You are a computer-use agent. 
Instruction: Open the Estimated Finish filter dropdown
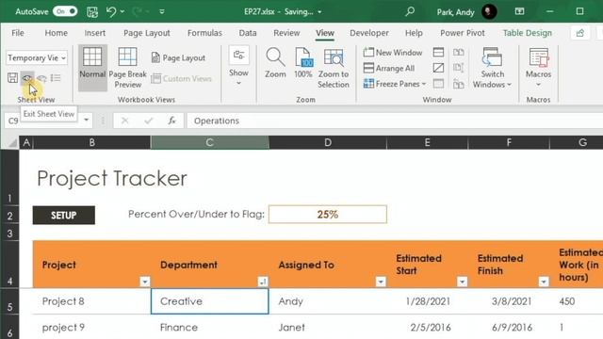tap(544, 282)
